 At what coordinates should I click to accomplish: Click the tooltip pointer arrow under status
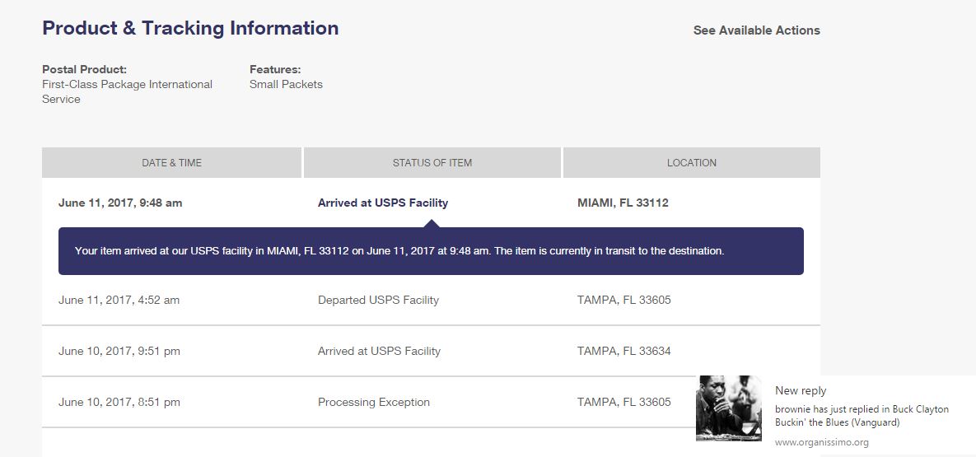tap(432, 223)
